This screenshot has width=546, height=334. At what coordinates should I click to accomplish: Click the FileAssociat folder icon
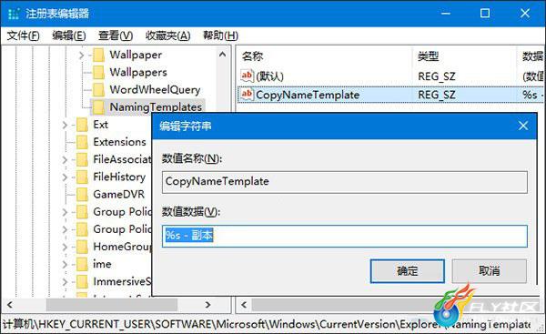[x=82, y=159]
